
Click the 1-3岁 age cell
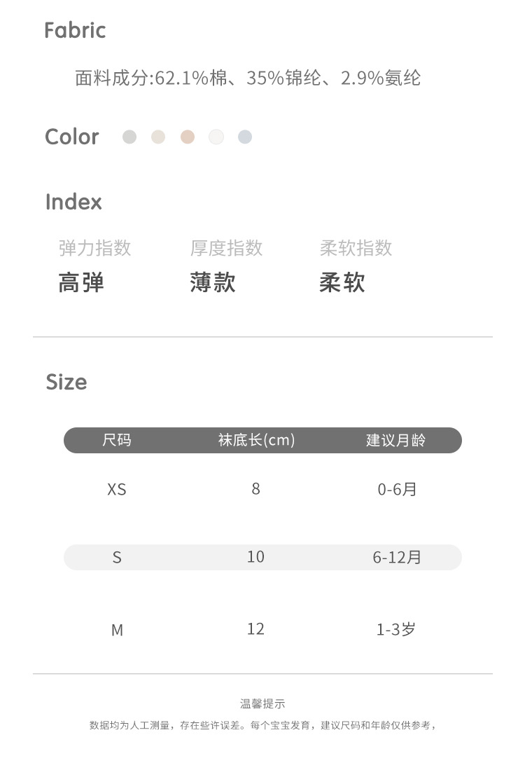pyautogui.click(x=396, y=629)
